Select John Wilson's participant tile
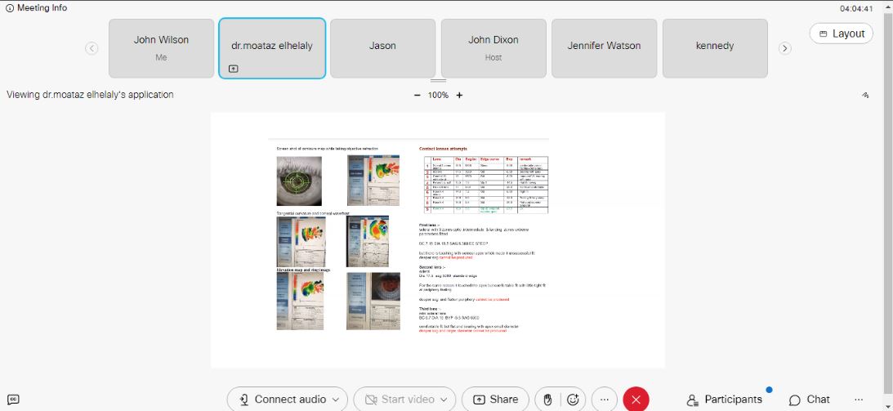The width and height of the screenshot is (893, 411). point(161,48)
